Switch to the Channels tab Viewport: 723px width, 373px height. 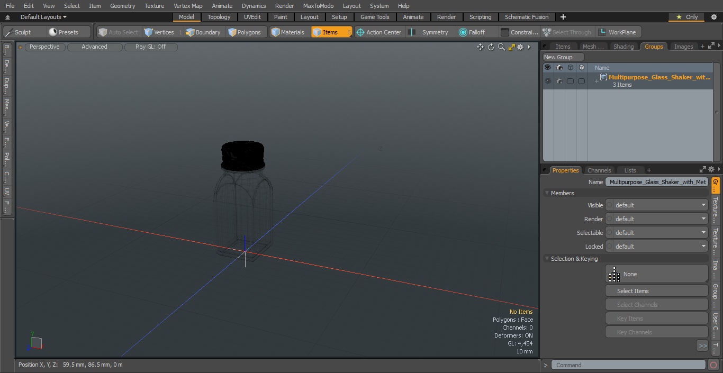(x=599, y=170)
